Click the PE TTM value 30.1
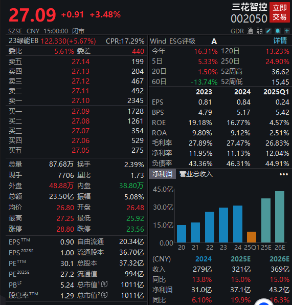292x305 pixels. pyautogui.click(x=67, y=263)
